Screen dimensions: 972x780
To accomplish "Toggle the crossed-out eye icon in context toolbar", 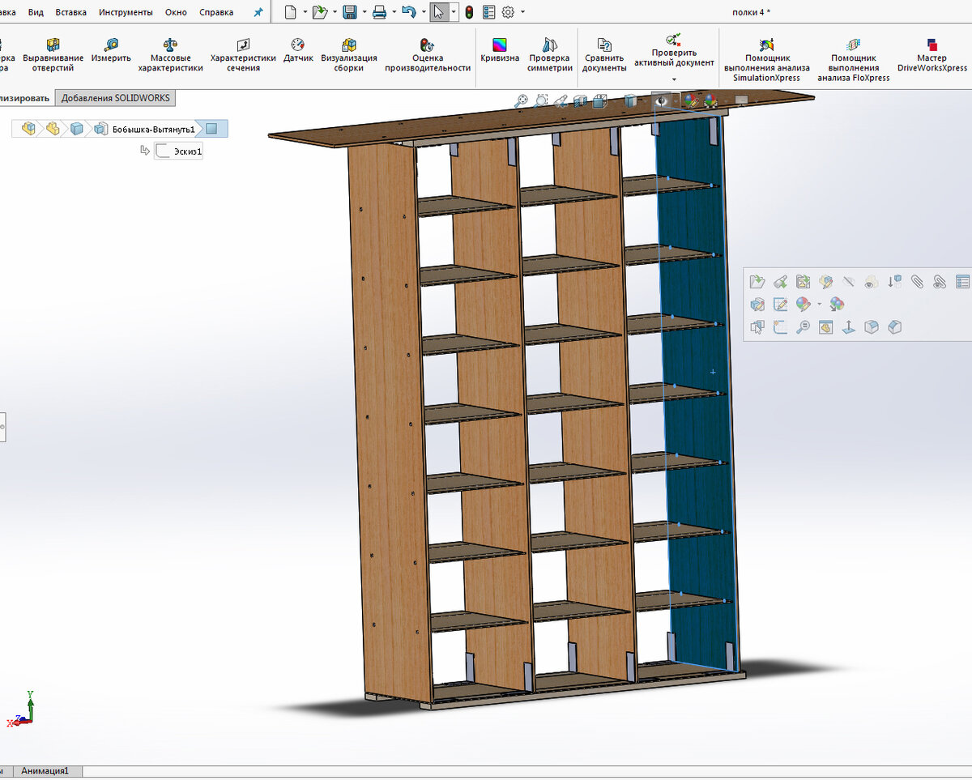I will tap(848, 282).
